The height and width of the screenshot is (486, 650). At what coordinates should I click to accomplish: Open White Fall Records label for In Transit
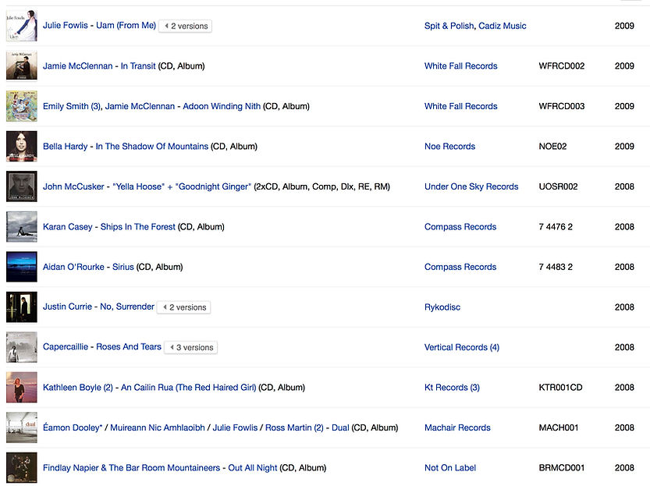pyautogui.click(x=460, y=66)
